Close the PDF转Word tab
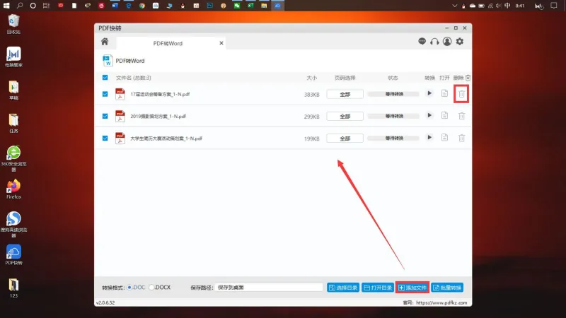 point(221,43)
